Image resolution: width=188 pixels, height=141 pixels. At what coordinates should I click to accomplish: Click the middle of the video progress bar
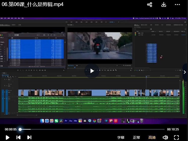(92, 129)
